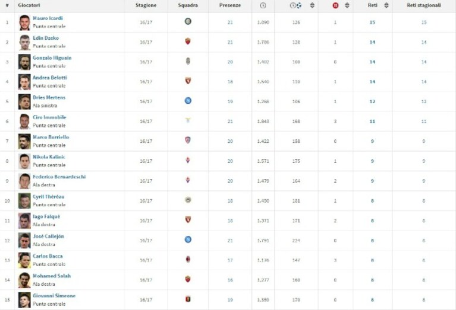Sort by minutes per goal arrows
Screen dimensions: 456x310
(312, 5)
